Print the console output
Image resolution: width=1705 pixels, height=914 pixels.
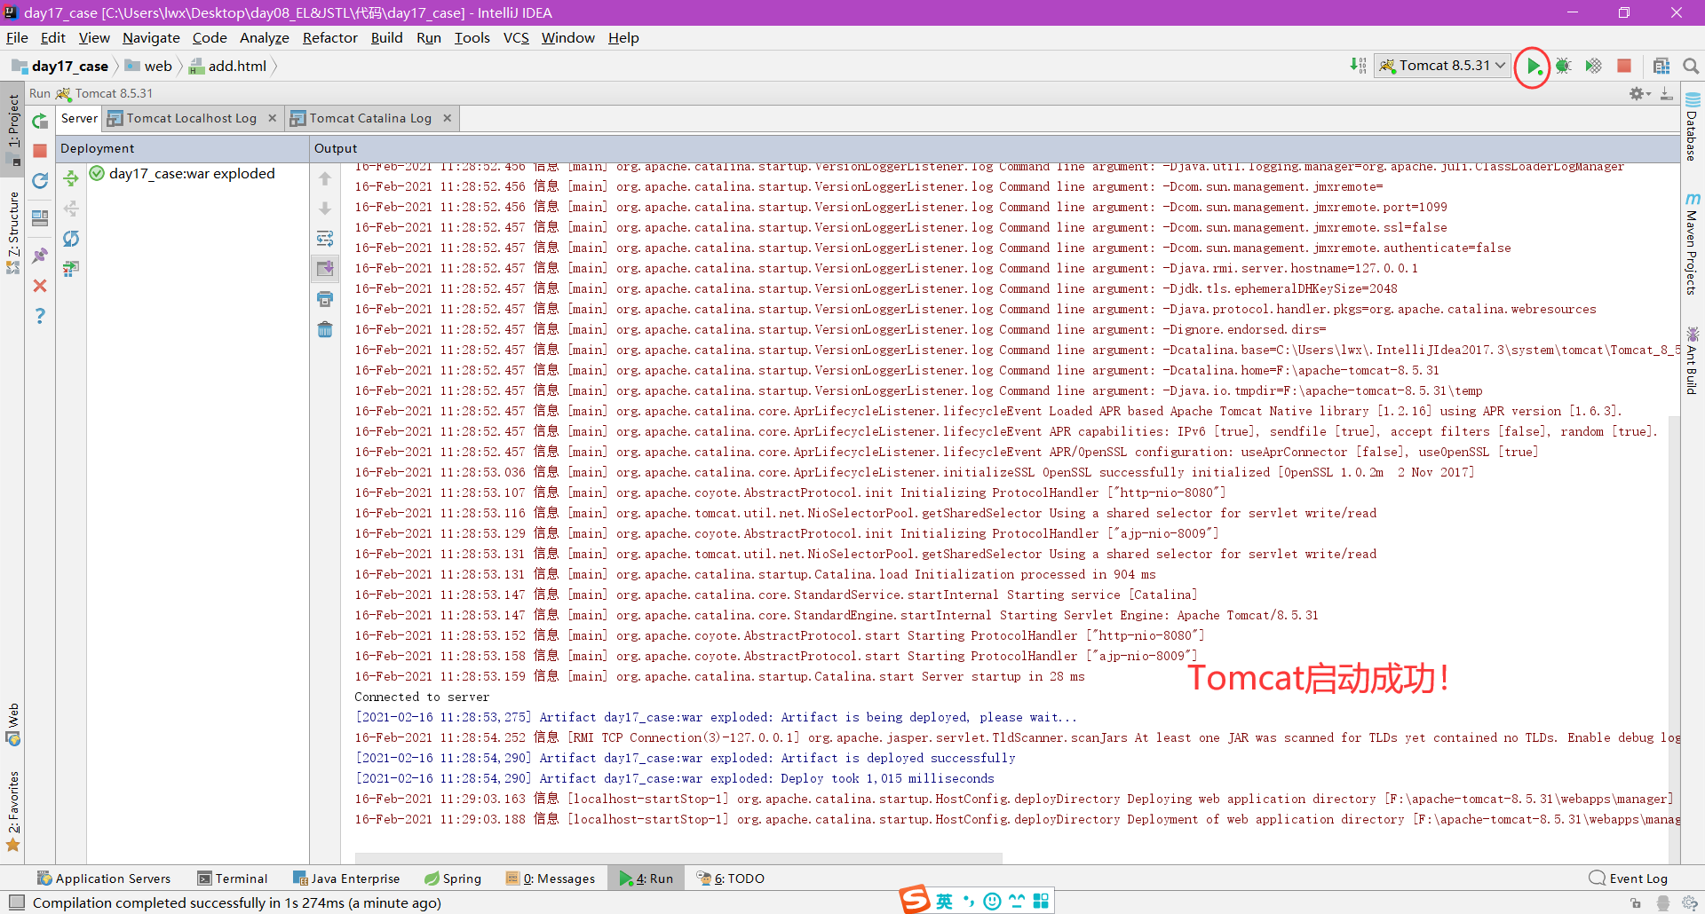[325, 300]
